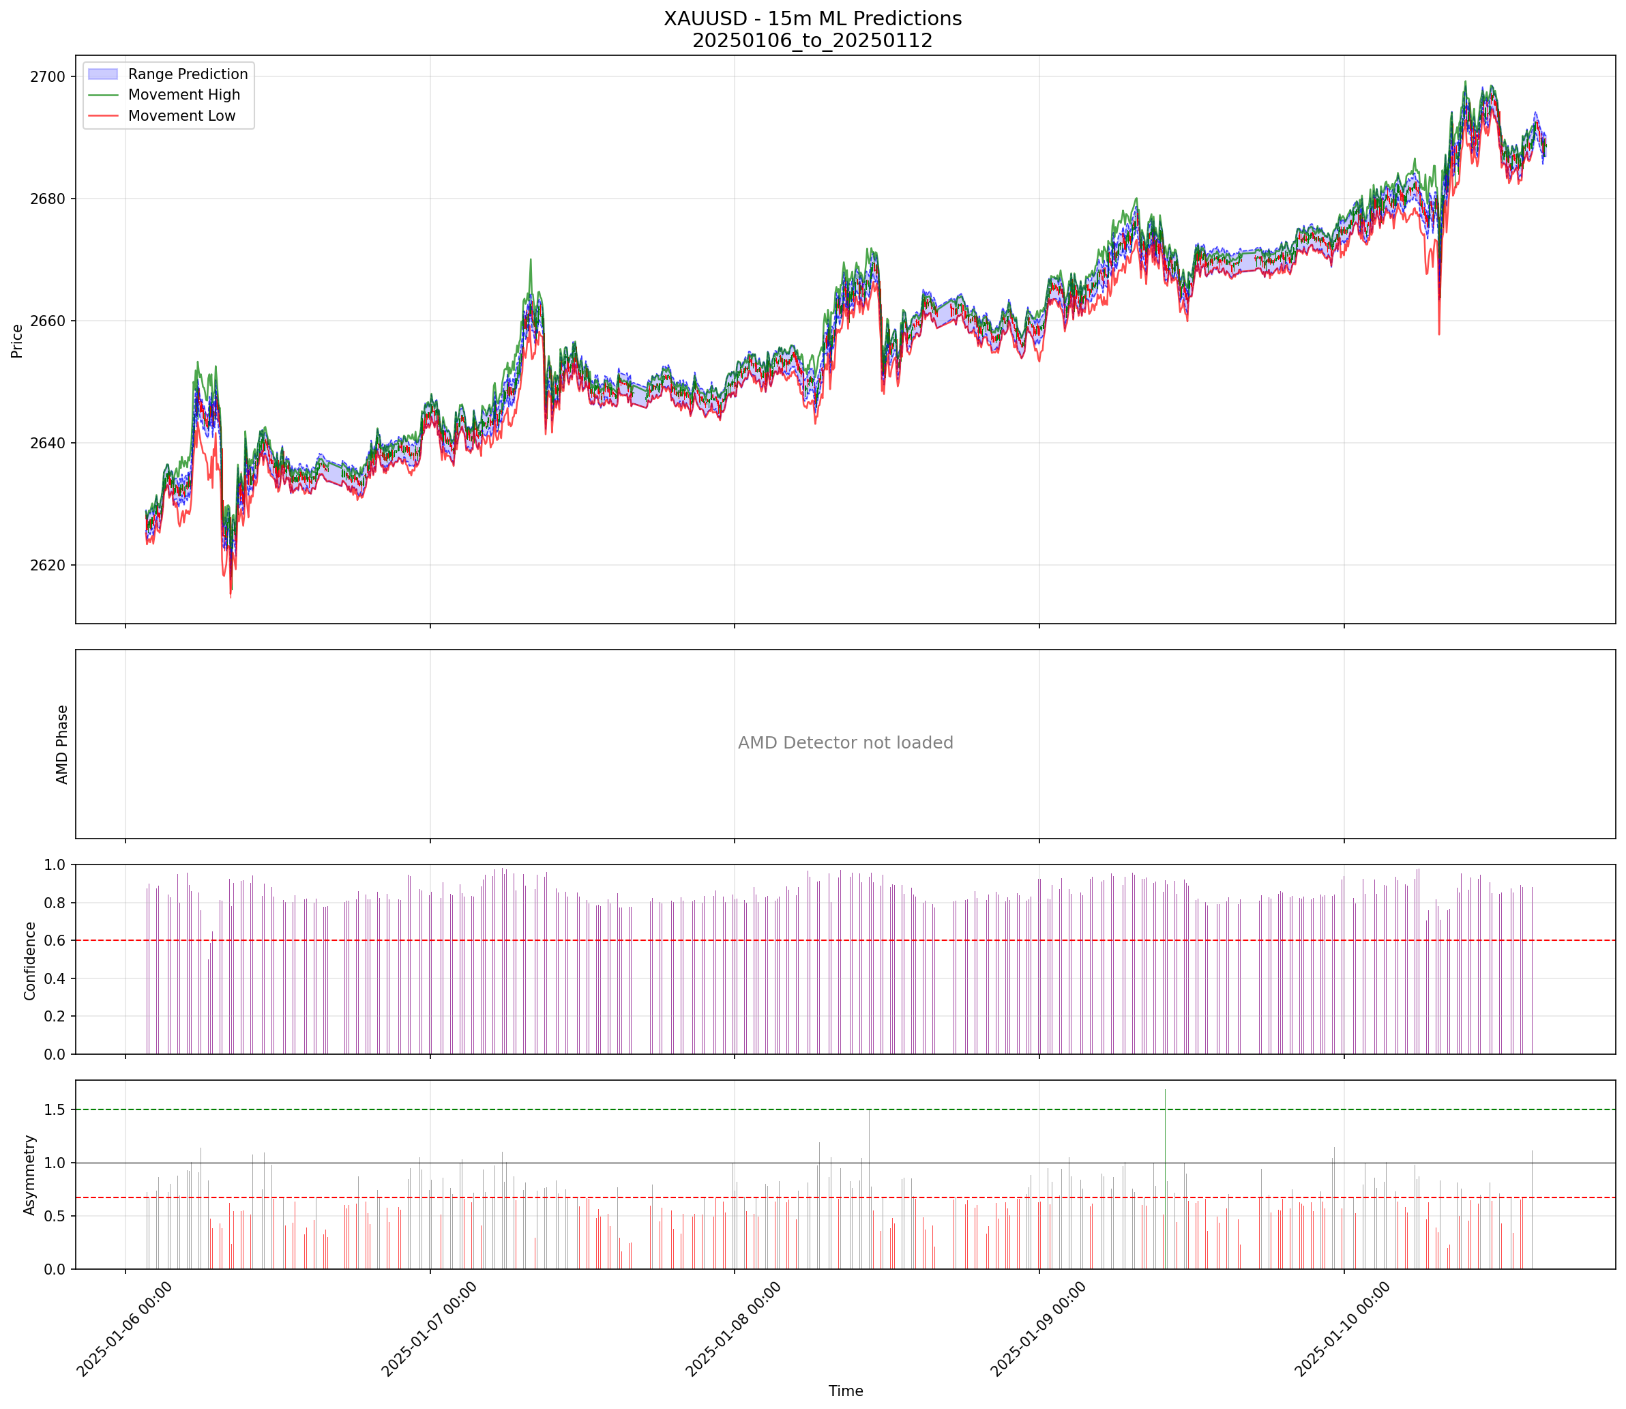1626x1409 pixels.
Task: Click the date range subtitle 20250106_to_20250112
Action: [x=812, y=41]
